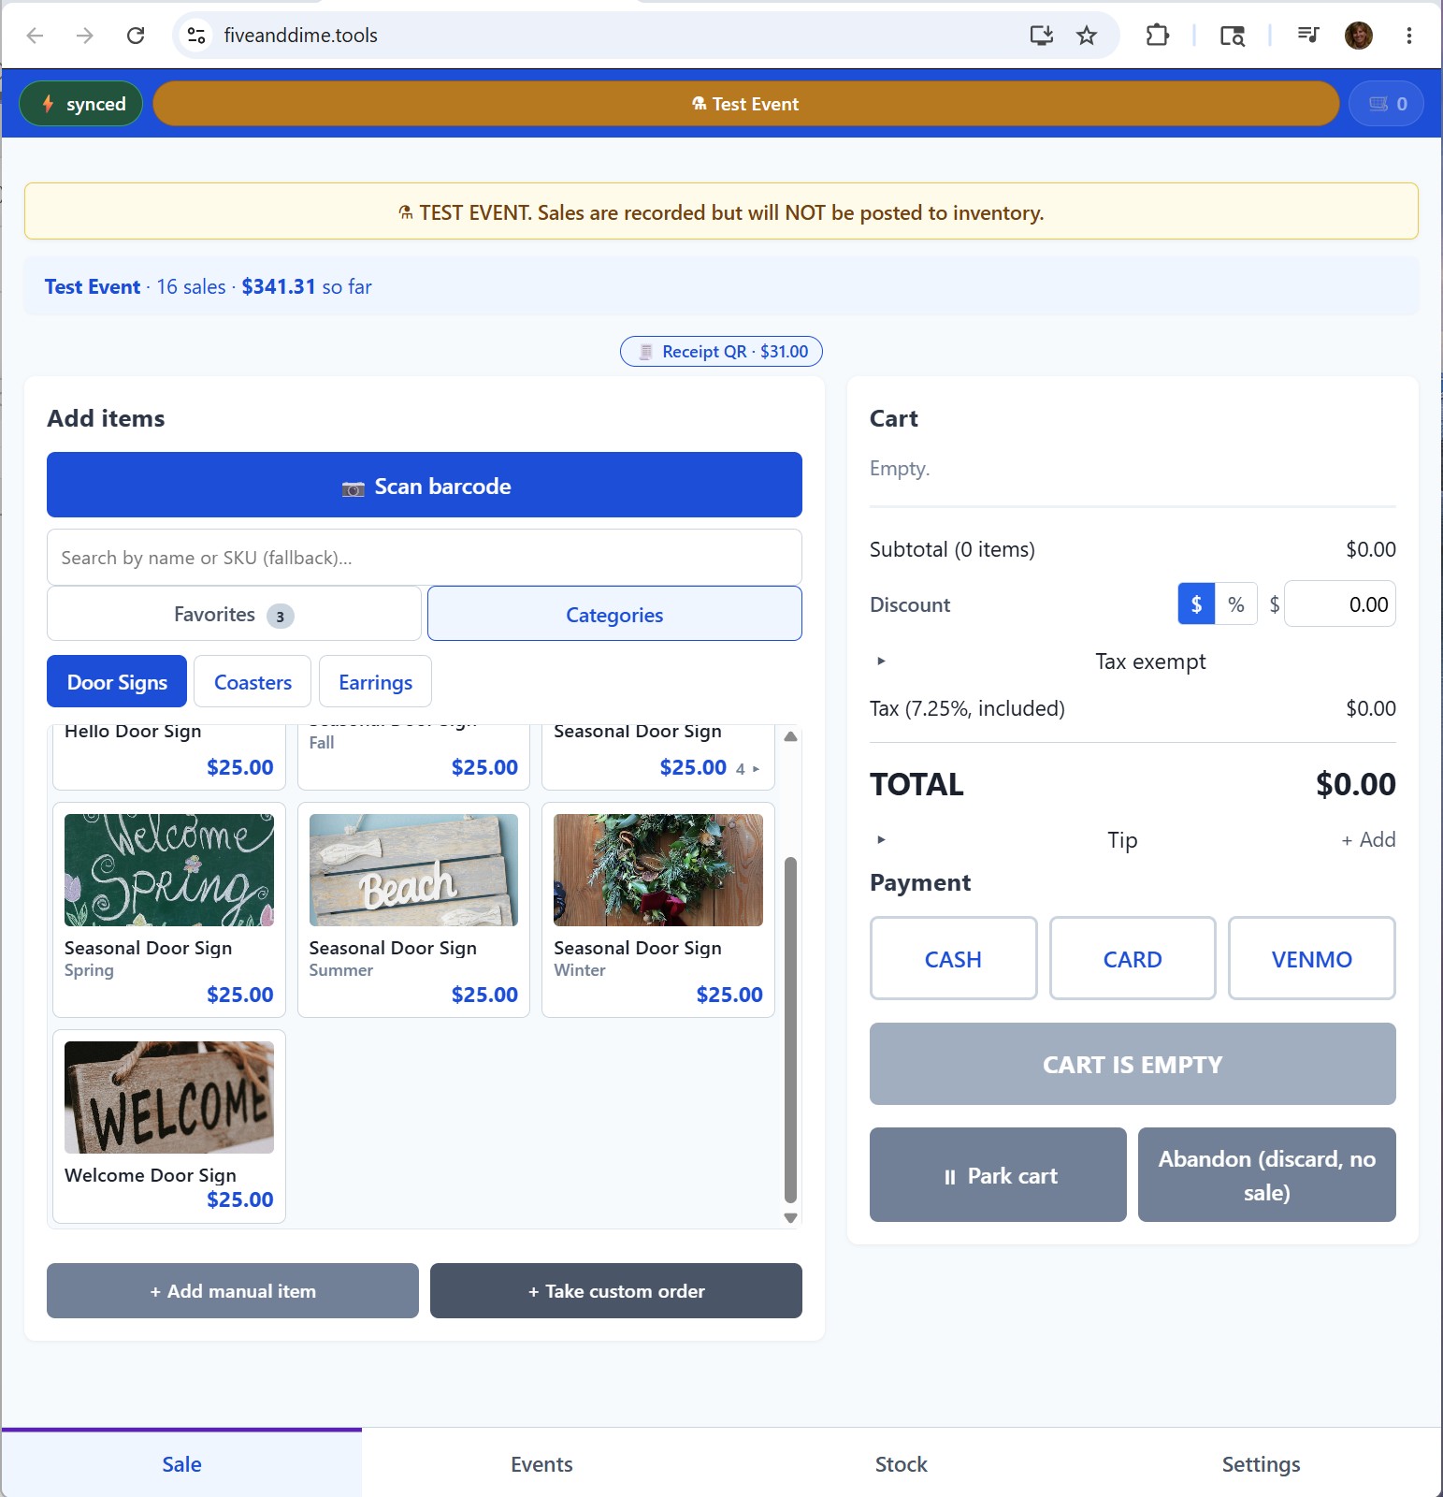Click + Add tip link
The height and width of the screenshot is (1497, 1443).
(x=1368, y=839)
